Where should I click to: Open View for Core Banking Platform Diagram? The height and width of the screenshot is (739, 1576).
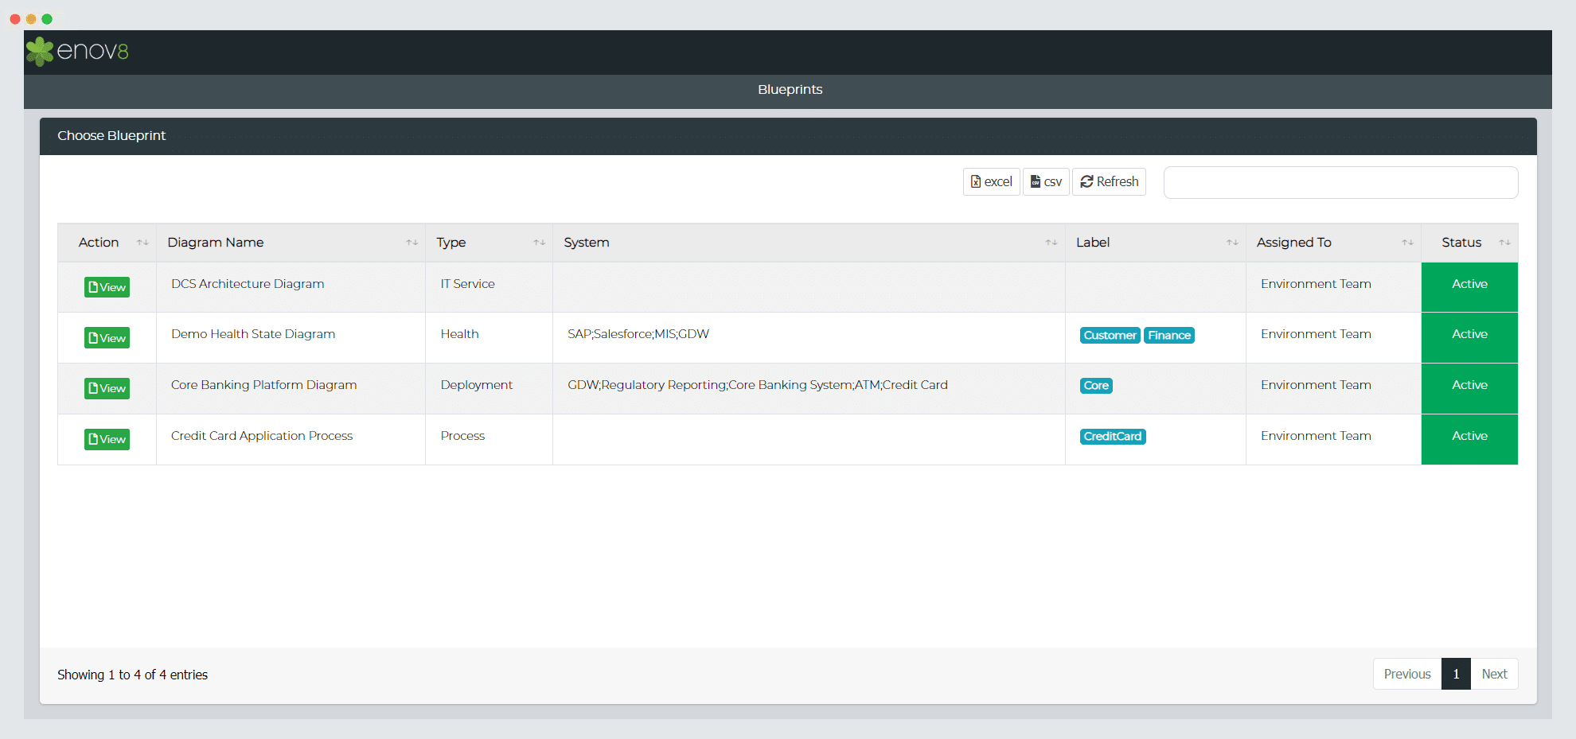tap(107, 388)
